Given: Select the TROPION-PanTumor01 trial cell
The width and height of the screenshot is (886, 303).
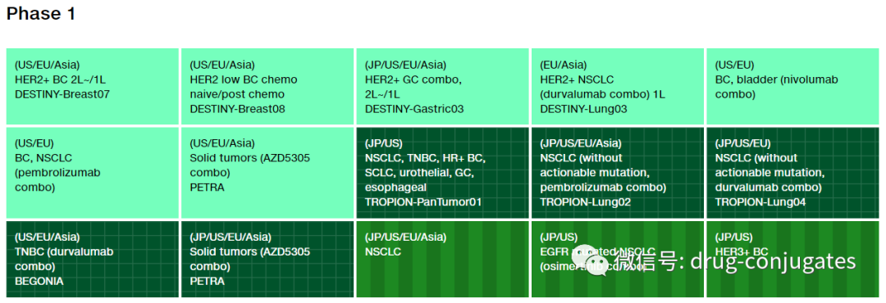Looking at the screenshot, I should tap(442, 173).
